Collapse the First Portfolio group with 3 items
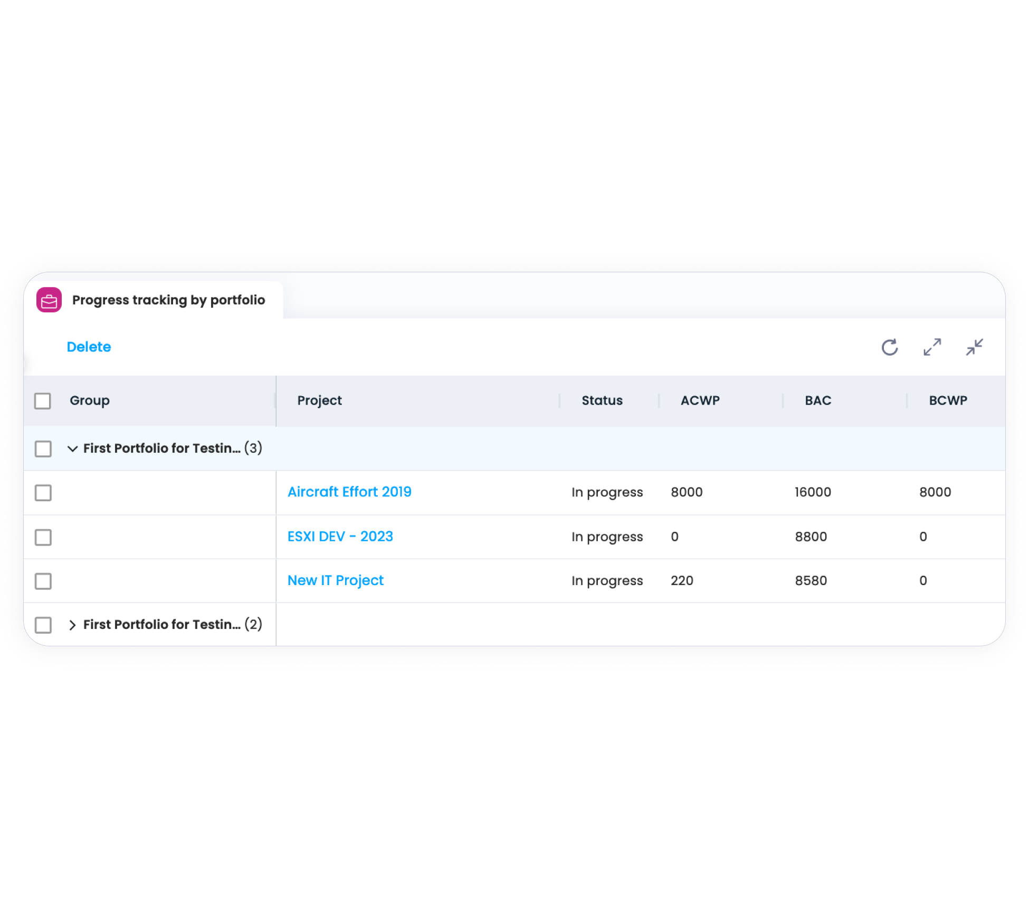The image size is (1029, 918). point(73,449)
